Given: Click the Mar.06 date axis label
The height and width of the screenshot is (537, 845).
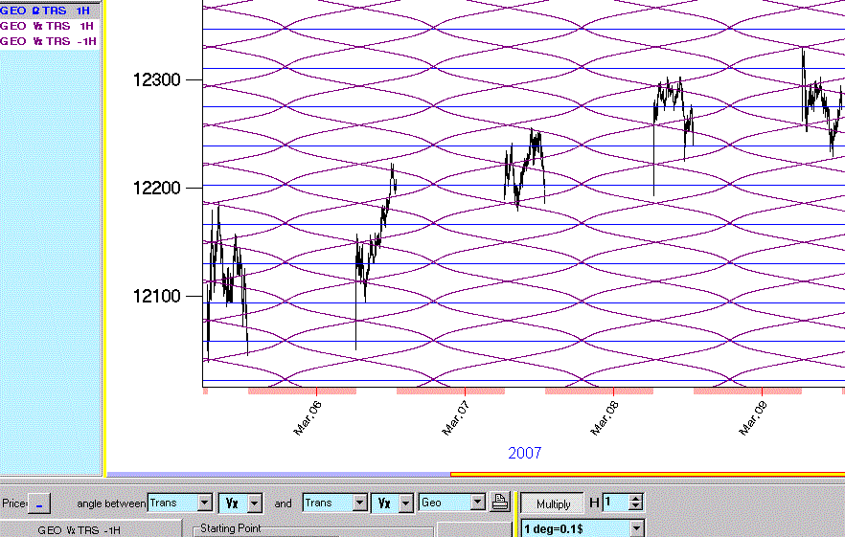Looking at the screenshot, I should coord(308,418).
